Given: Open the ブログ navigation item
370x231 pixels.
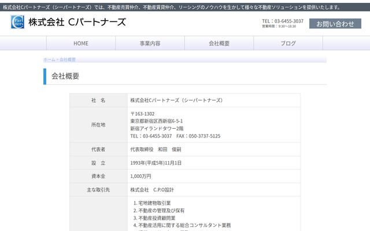Looking at the screenshot, I should 288,43.
